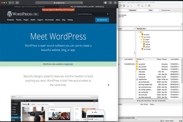This screenshot has width=183, height=122.
Task: Toggle queue processing icon in FileZilla
Action: [120, 6]
